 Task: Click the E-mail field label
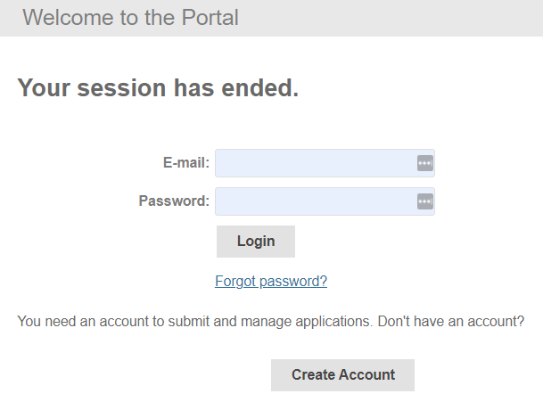pos(185,163)
